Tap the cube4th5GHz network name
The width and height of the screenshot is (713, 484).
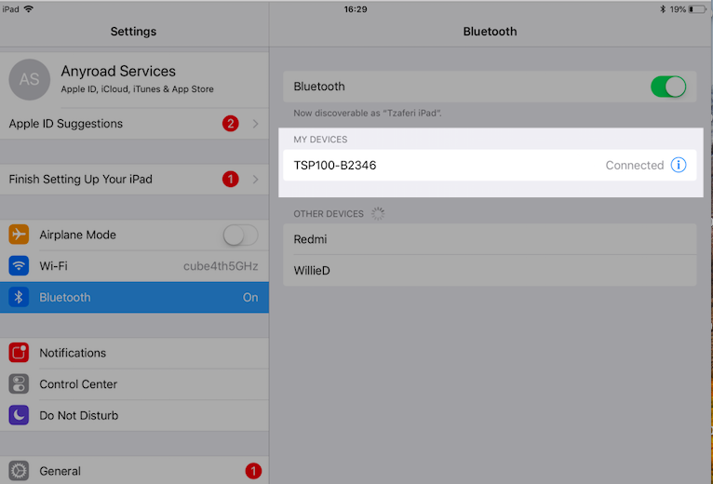221,266
